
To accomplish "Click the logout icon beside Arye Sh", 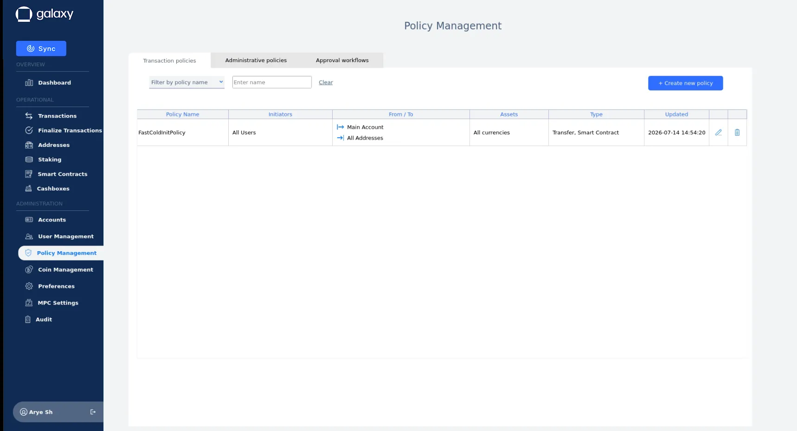I will (93, 412).
